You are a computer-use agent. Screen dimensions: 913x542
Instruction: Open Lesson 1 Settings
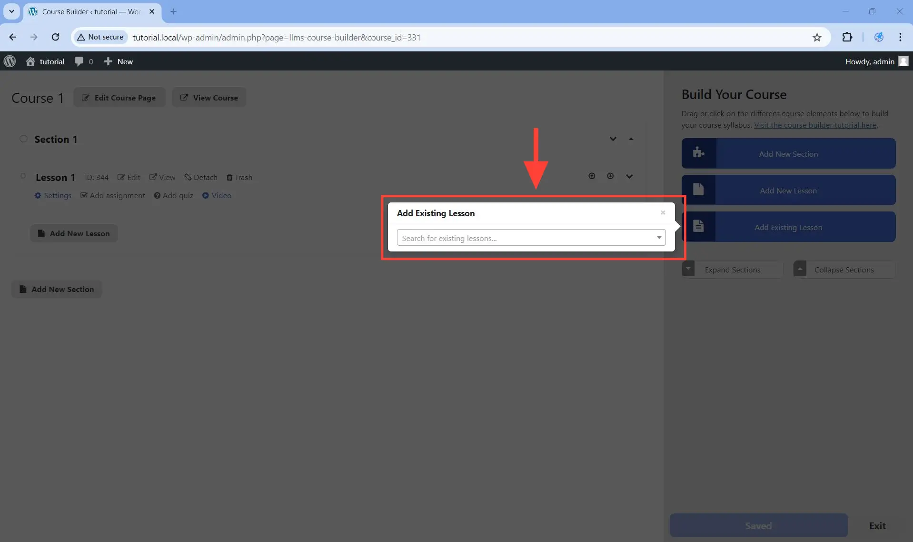[x=53, y=195]
